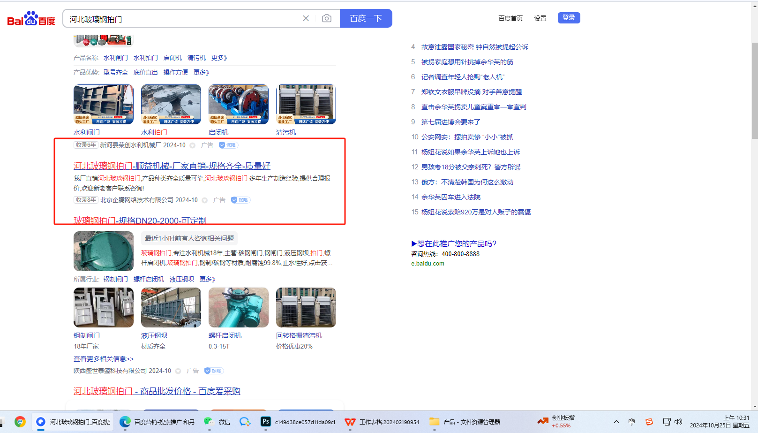Image resolution: width=758 pixels, height=433 pixels.
Task: Open 产品 - 文件资源管理器 folder window
Action: point(465,422)
